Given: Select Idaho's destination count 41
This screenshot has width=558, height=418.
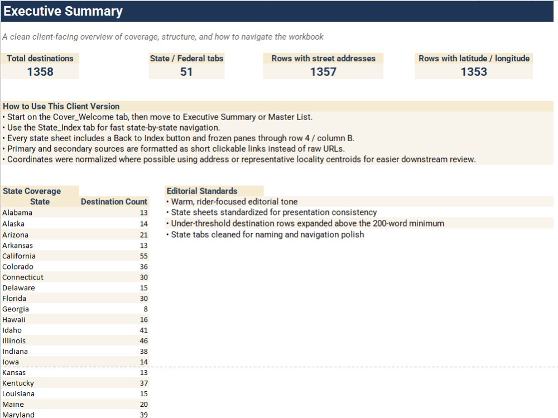Looking at the screenshot, I should click(x=114, y=330).
